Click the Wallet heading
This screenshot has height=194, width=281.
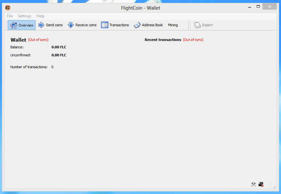18,40
